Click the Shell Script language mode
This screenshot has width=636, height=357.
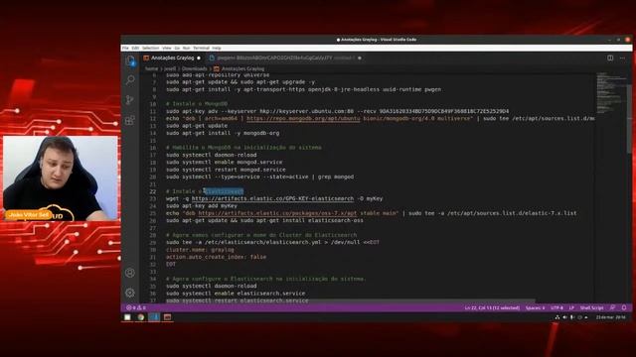coord(592,308)
